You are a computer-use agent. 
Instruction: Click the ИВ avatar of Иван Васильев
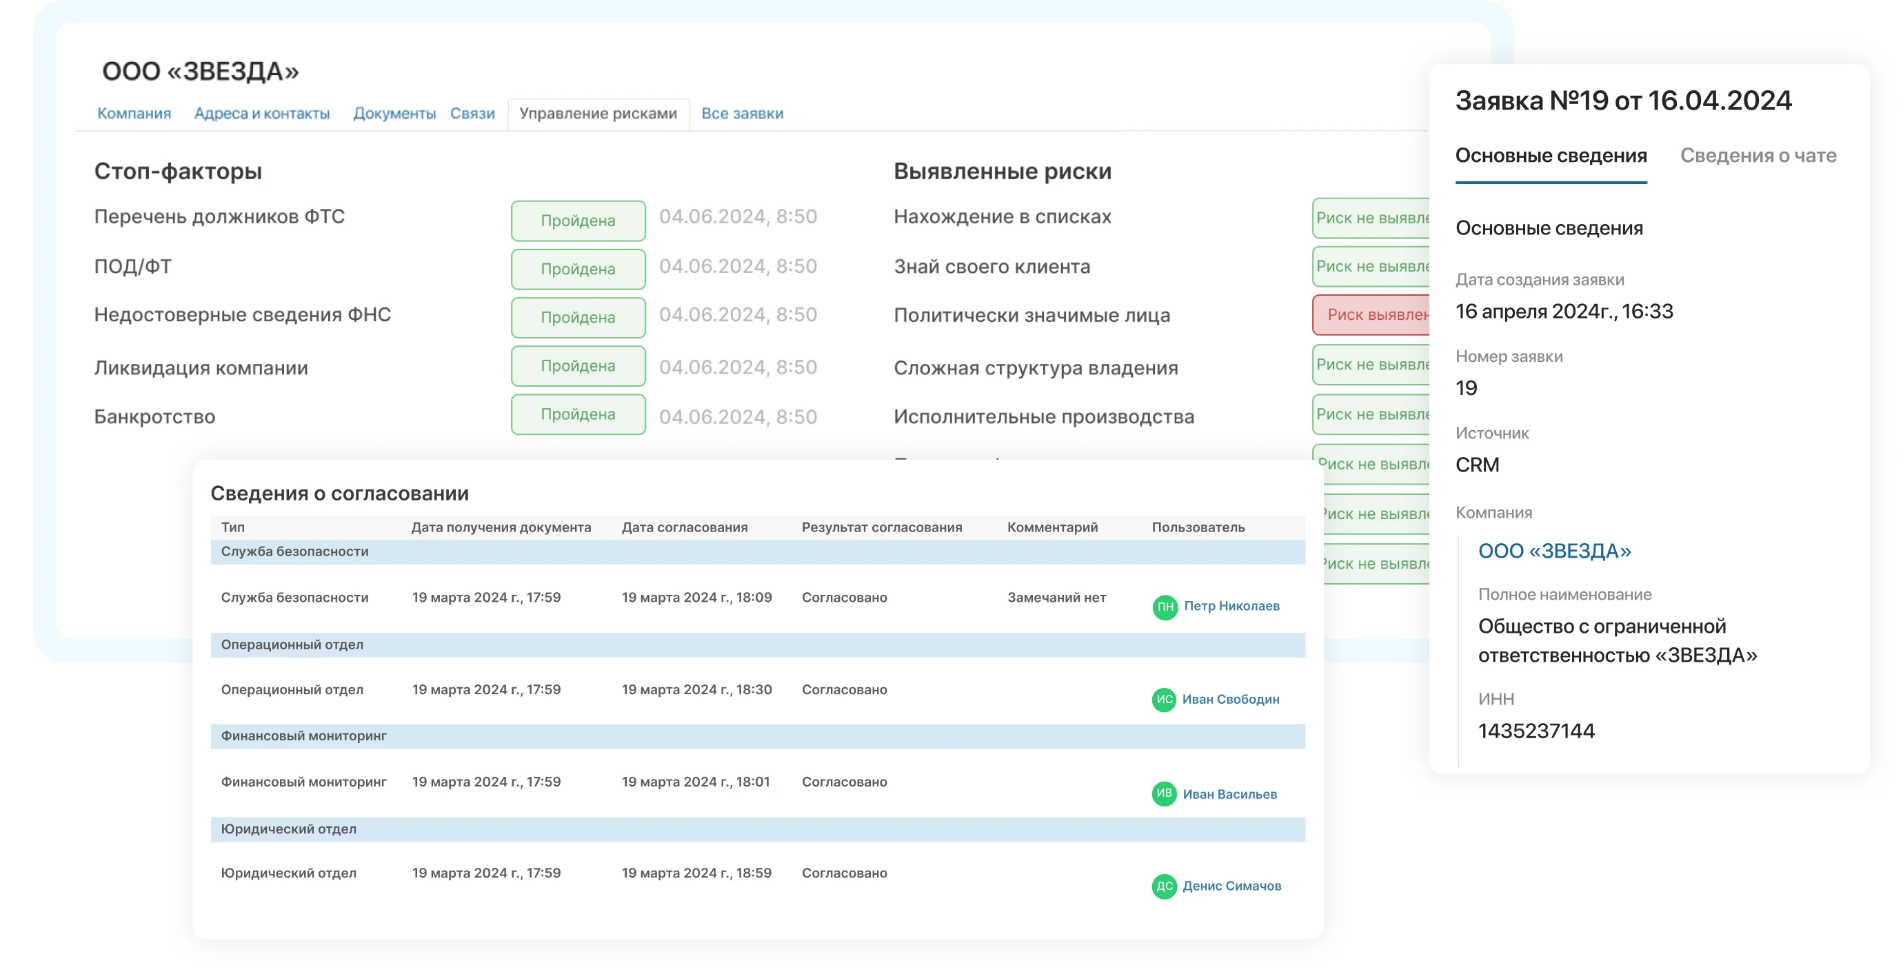pyautogui.click(x=1165, y=793)
